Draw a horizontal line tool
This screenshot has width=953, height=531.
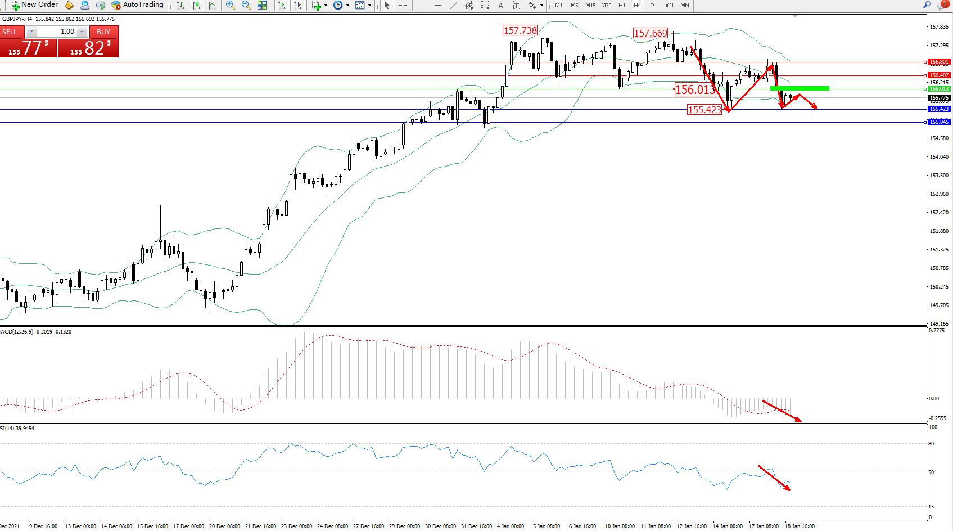[x=438, y=5]
